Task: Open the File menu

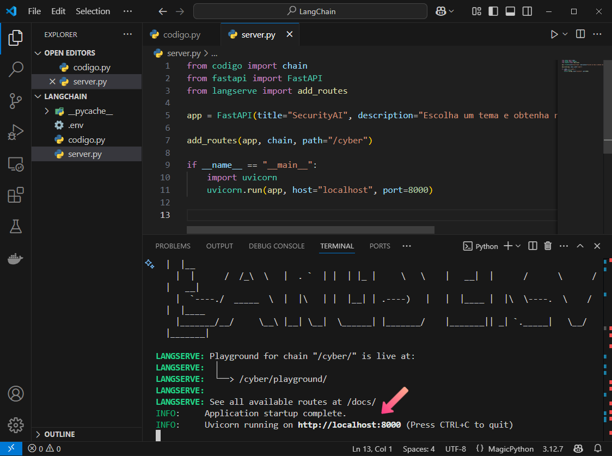Action: [34, 11]
